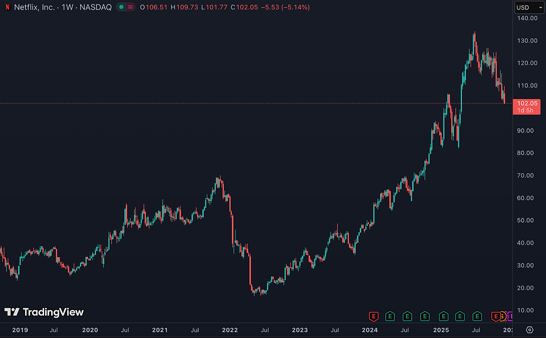Click the Netflix, Inc. 1W NASDAQ symbol title

click(x=62, y=7)
